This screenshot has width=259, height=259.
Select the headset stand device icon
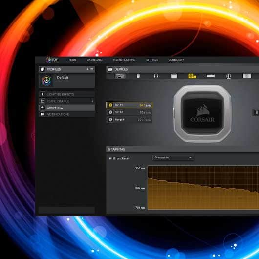[x=228, y=76]
